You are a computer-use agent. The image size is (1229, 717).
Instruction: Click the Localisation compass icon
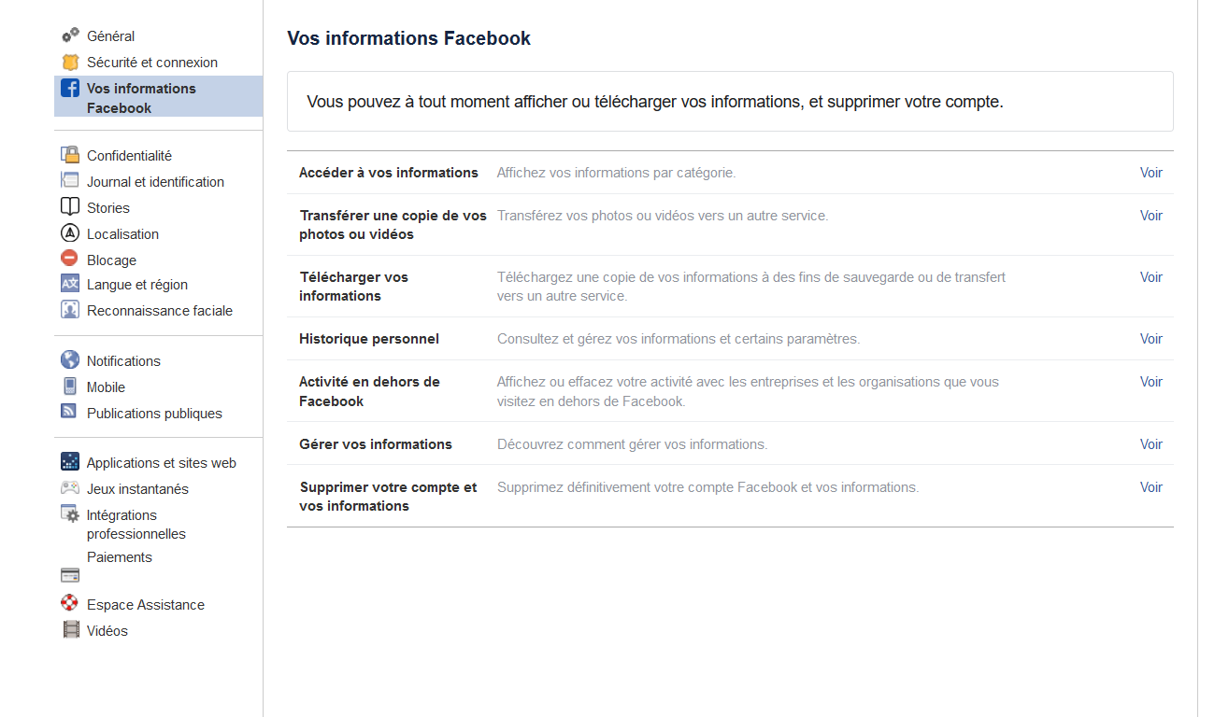pos(70,233)
